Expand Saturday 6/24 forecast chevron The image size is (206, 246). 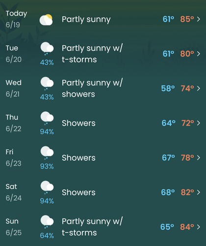(x=199, y=192)
